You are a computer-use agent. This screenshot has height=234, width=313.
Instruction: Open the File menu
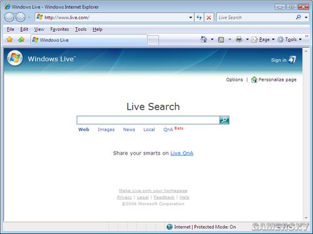tap(11, 29)
